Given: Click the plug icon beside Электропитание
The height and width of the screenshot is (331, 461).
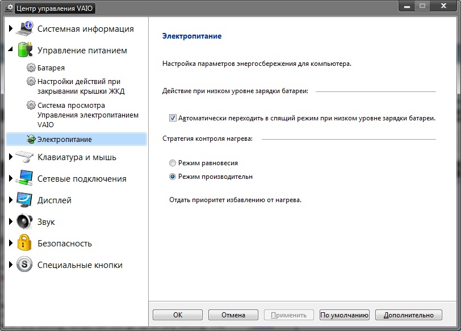Looking at the screenshot, I should coord(31,139).
